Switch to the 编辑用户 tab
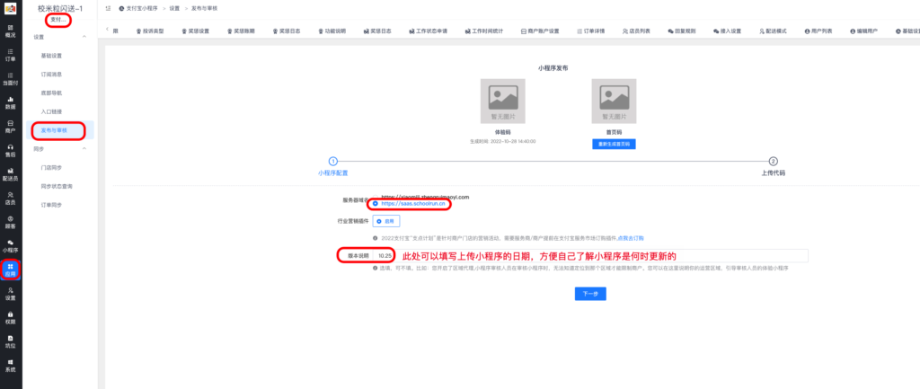 (x=863, y=30)
